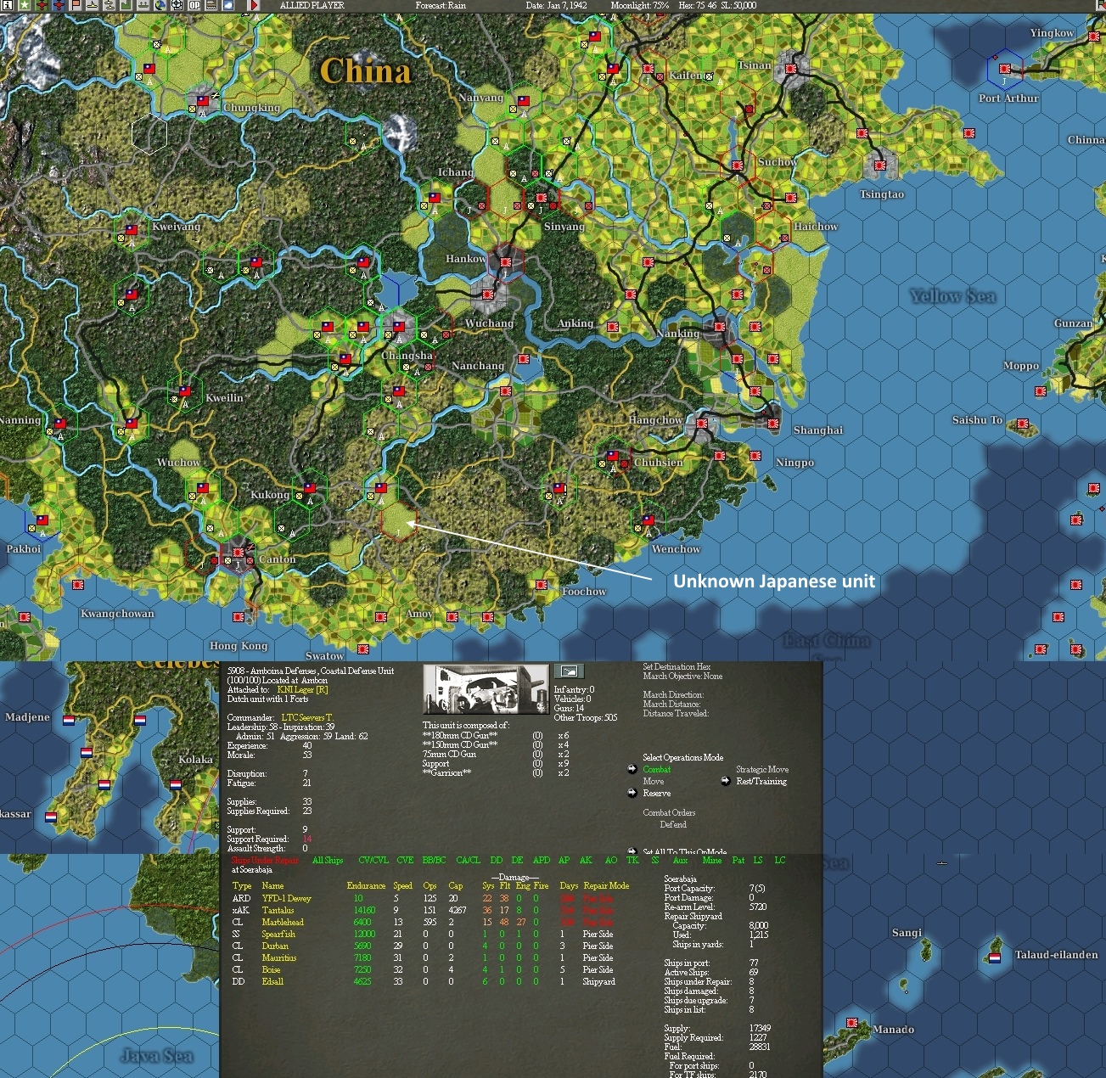This screenshot has width=1106, height=1078.
Task: Click the 'Date: Jan 7, 1942' status text
Action: pos(556,5)
